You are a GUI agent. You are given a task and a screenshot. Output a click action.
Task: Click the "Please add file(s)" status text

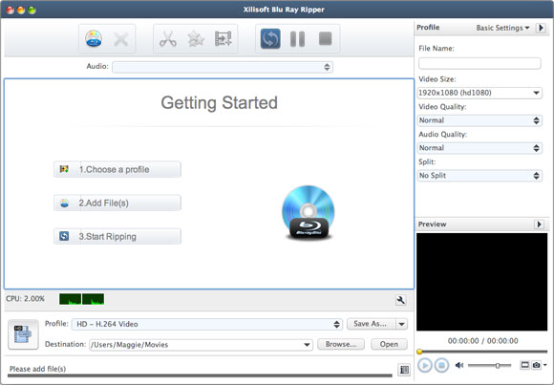37,369
